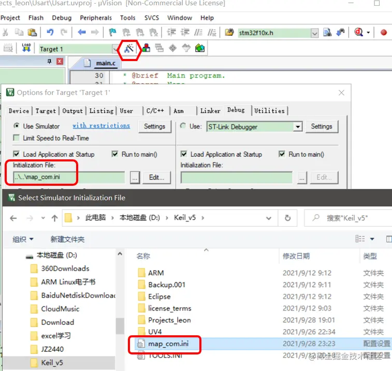The width and height of the screenshot is (392, 371).
Task: Open the view options dropdown arrow
Action: [372, 239]
